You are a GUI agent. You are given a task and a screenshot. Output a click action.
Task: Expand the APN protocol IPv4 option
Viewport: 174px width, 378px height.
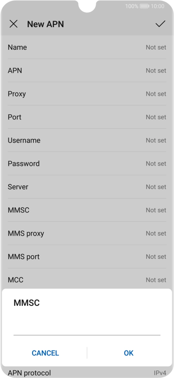coord(87,373)
